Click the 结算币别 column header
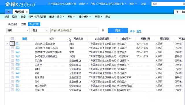The image size is (185, 105). pos(164,39)
